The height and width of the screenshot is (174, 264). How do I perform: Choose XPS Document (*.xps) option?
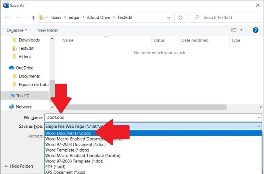pos(153,172)
